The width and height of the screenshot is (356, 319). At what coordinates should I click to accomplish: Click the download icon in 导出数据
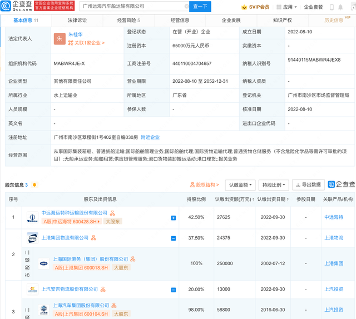298,185
